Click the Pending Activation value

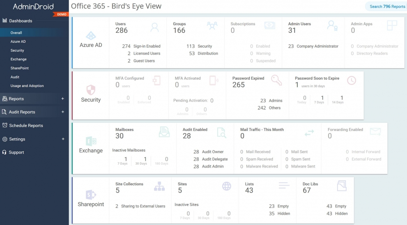coord(212,101)
